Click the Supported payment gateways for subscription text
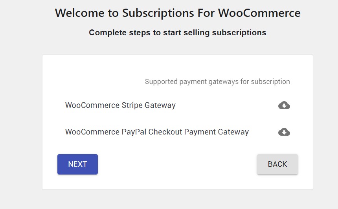The image size is (338, 209). 217,82
